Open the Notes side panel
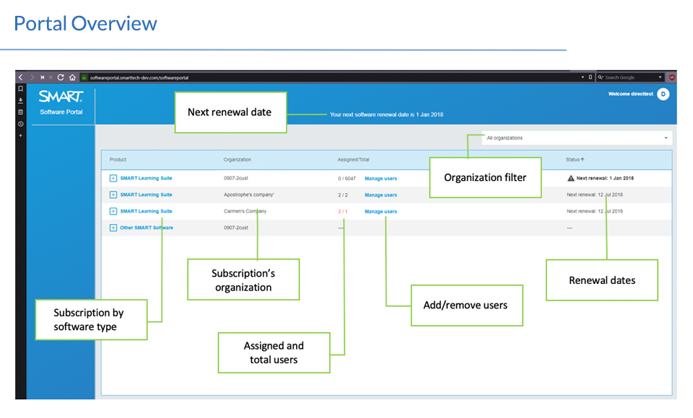The height and width of the screenshot is (418, 693). point(21,112)
